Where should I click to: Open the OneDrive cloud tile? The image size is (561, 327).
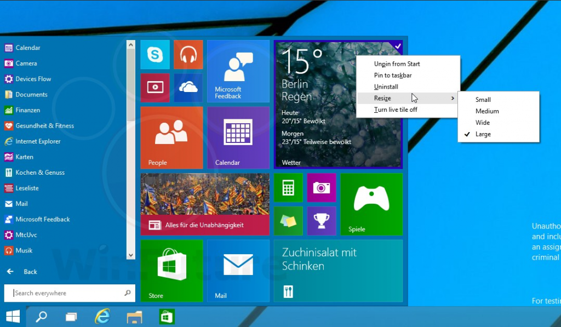tap(188, 88)
